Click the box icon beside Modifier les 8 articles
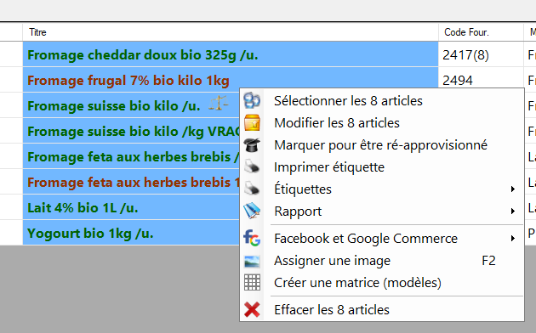The height and width of the screenshot is (333, 536). [253, 123]
